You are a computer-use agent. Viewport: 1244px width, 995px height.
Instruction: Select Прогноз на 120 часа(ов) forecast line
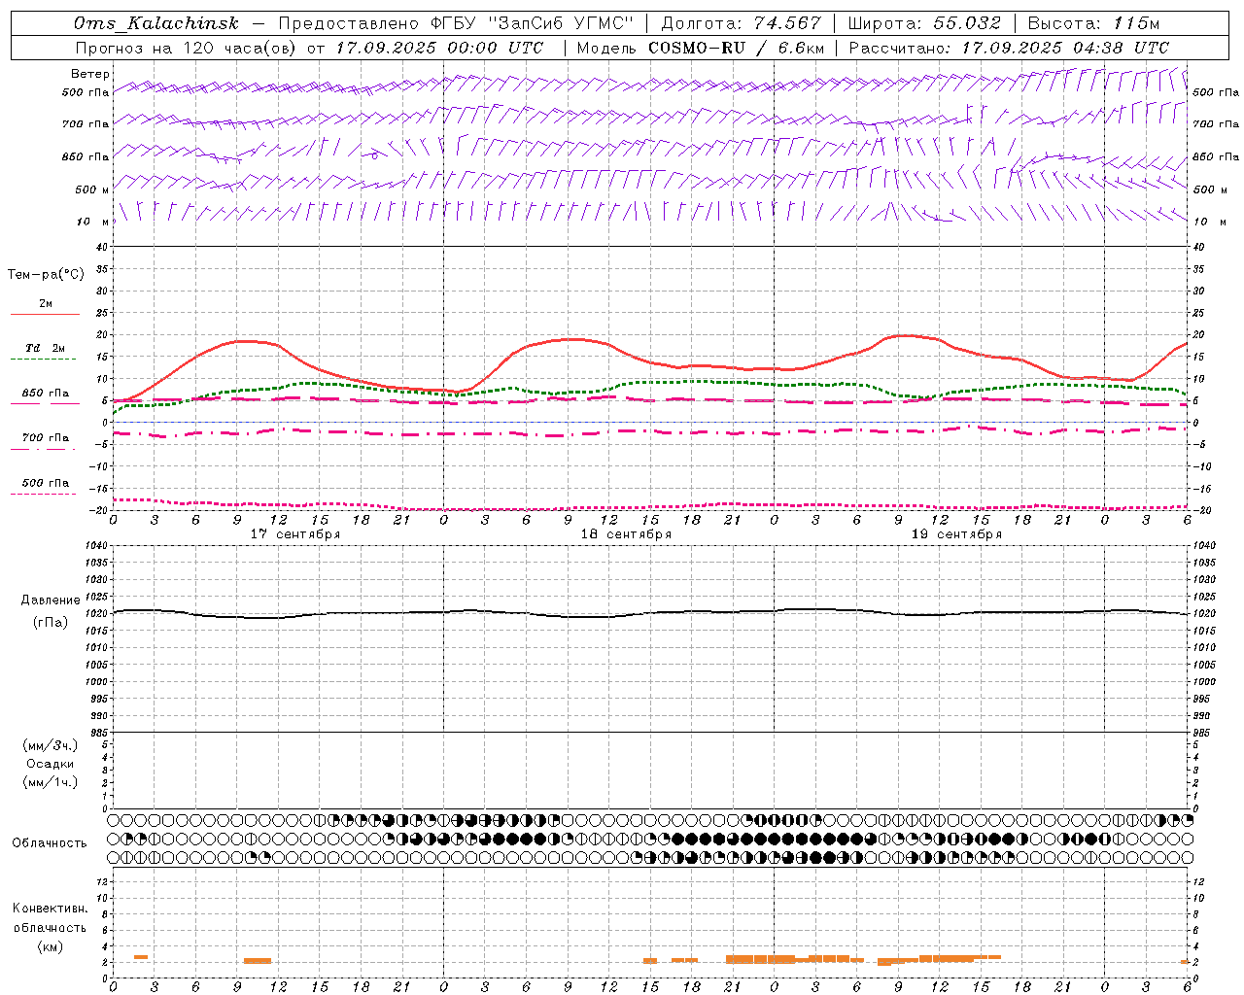[x=309, y=48]
